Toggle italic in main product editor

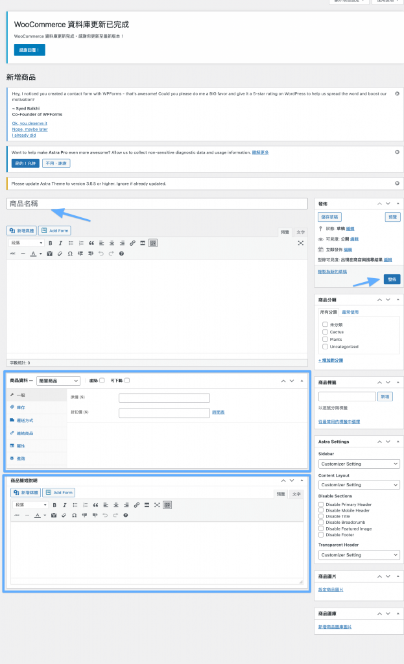[60, 243]
